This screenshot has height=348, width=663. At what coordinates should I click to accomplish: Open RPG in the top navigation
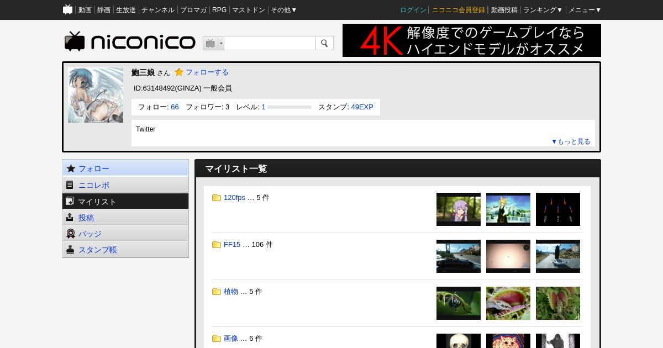(219, 10)
